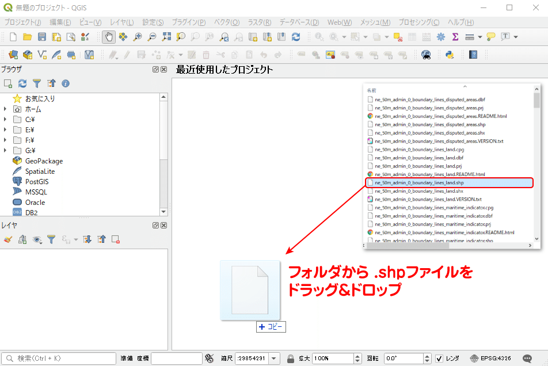Screen dimensions: 548x366
Task: Select PostGIS in the Browser tree
Action: (37, 182)
